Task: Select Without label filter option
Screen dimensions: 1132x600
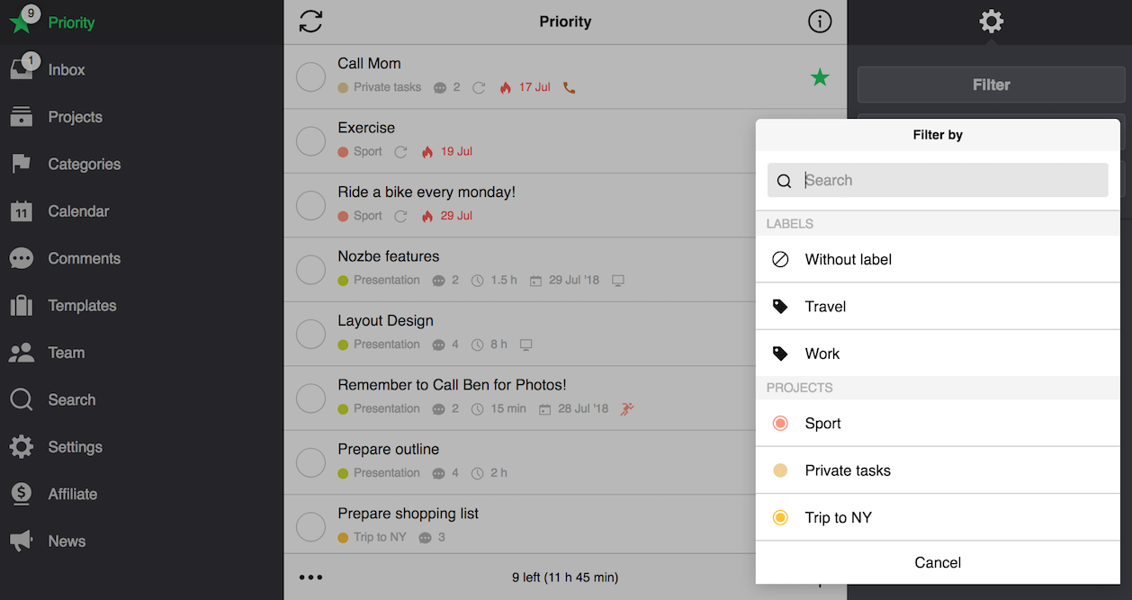Action: [938, 259]
